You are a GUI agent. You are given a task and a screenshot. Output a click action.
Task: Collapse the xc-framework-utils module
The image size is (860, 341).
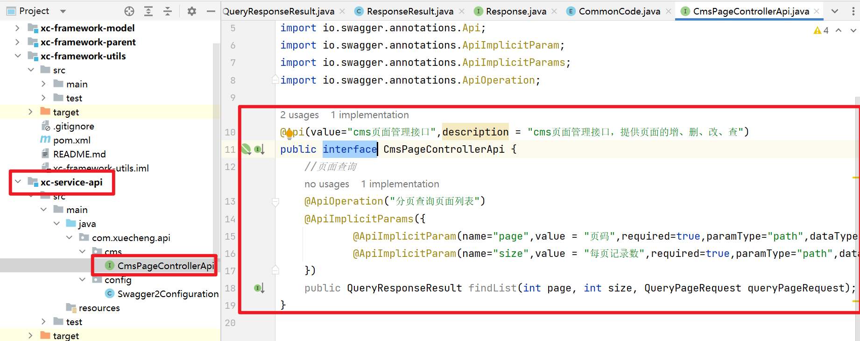(x=17, y=56)
